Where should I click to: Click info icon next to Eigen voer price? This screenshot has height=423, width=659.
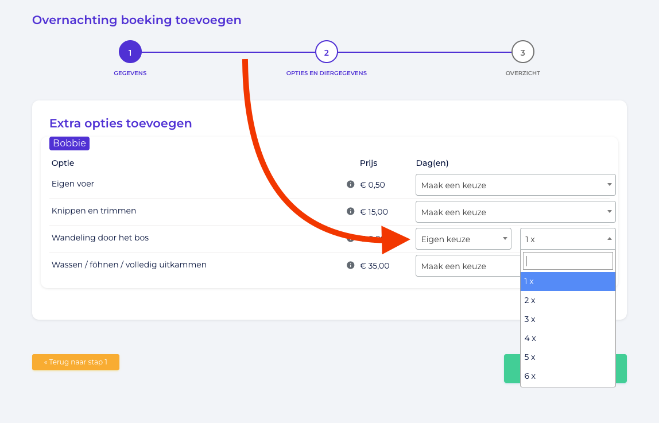click(x=351, y=184)
